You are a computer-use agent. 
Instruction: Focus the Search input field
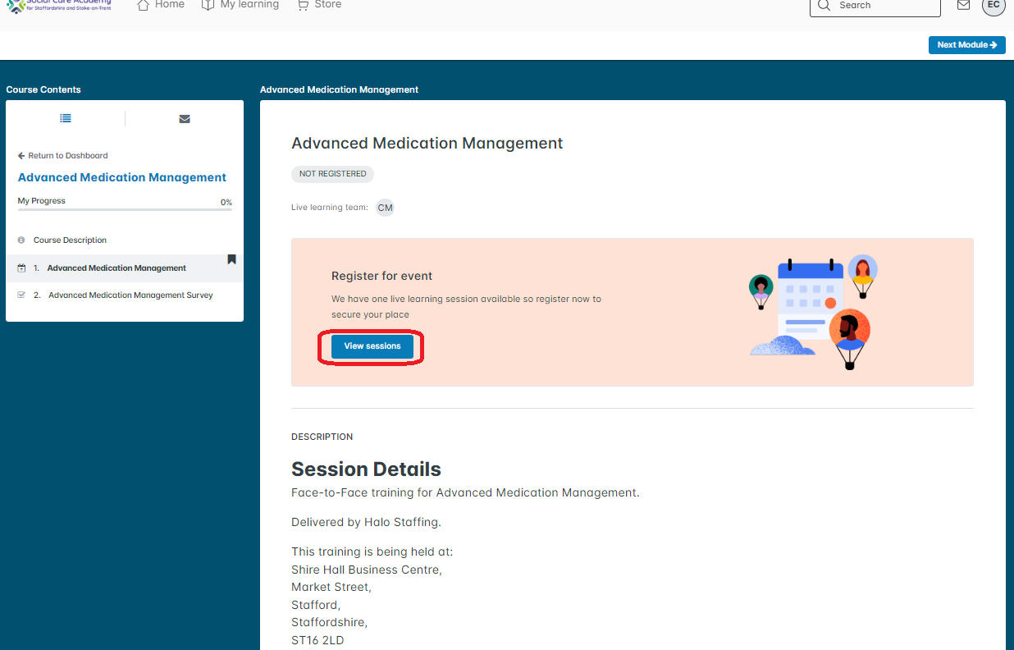click(x=875, y=6)
